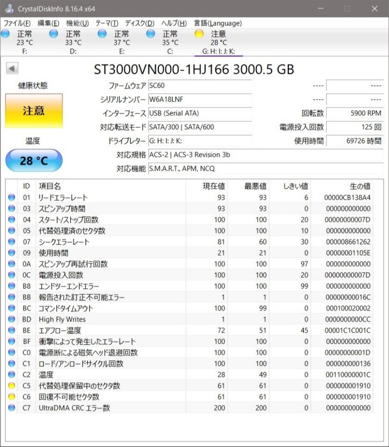Screen dimensions: 389x447
Task: Click row name 電源投入回数 in SMART list
Action: click(x=61, y=275)
